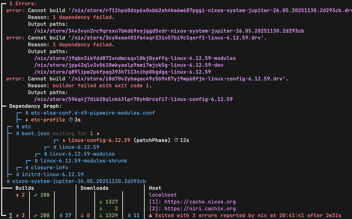Open the https://niri.cachix.org link
Viewport: 352px width, 219px height.
click(200, 208)
